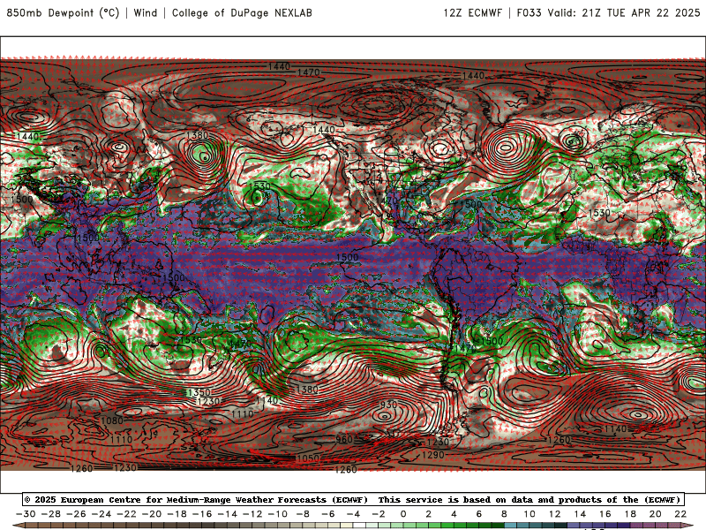This screenshot has height=530, width=706.
Task: Click the -10 value on the legend scale
Action: tap(278, 514)
